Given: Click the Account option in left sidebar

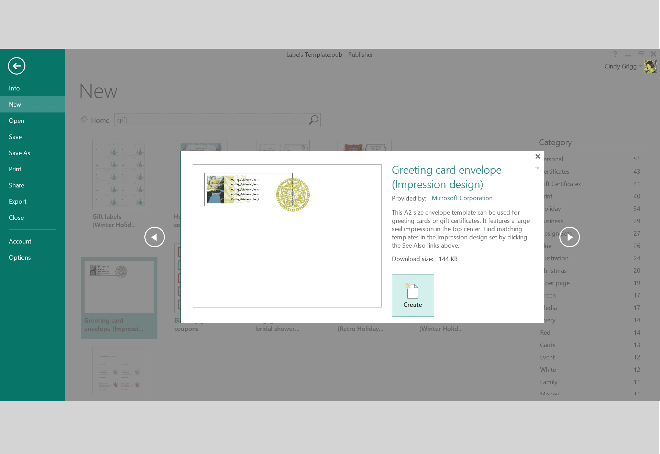Looking at the screenshot, I should (x=20, y=241).
